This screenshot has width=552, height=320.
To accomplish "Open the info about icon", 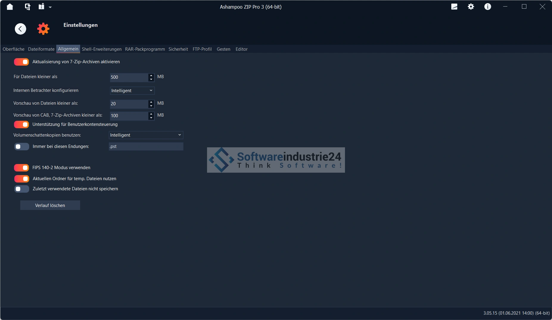I will click(487, 7).
